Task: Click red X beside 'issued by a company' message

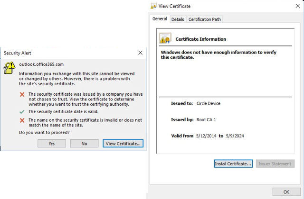Action: 22,94
